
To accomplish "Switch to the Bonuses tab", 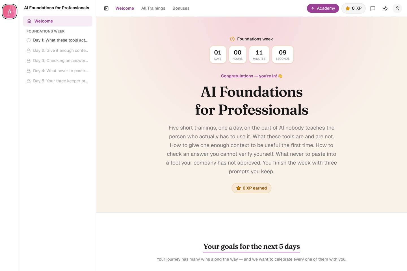I will 181,8.
